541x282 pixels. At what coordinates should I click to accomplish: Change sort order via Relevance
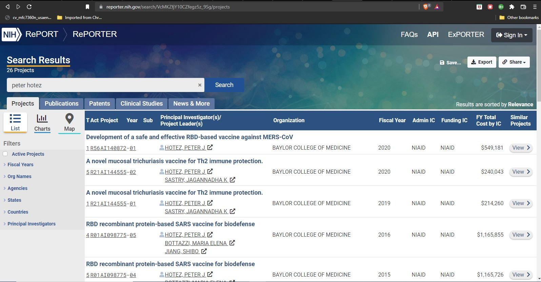520,104
